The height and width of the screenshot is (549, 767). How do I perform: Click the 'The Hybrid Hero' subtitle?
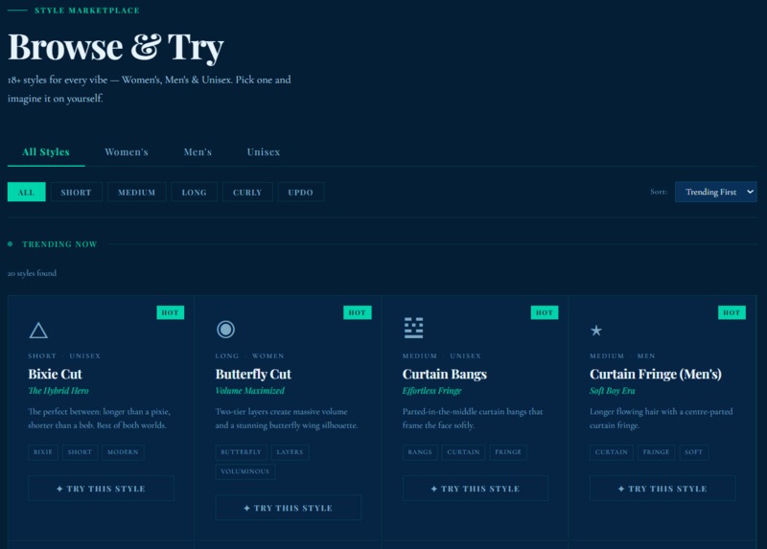click(x=58, y=391)
